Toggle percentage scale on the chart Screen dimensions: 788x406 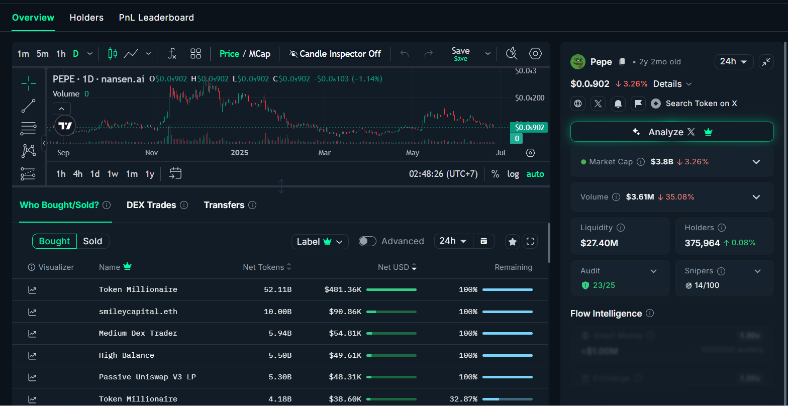coord(496,174)
